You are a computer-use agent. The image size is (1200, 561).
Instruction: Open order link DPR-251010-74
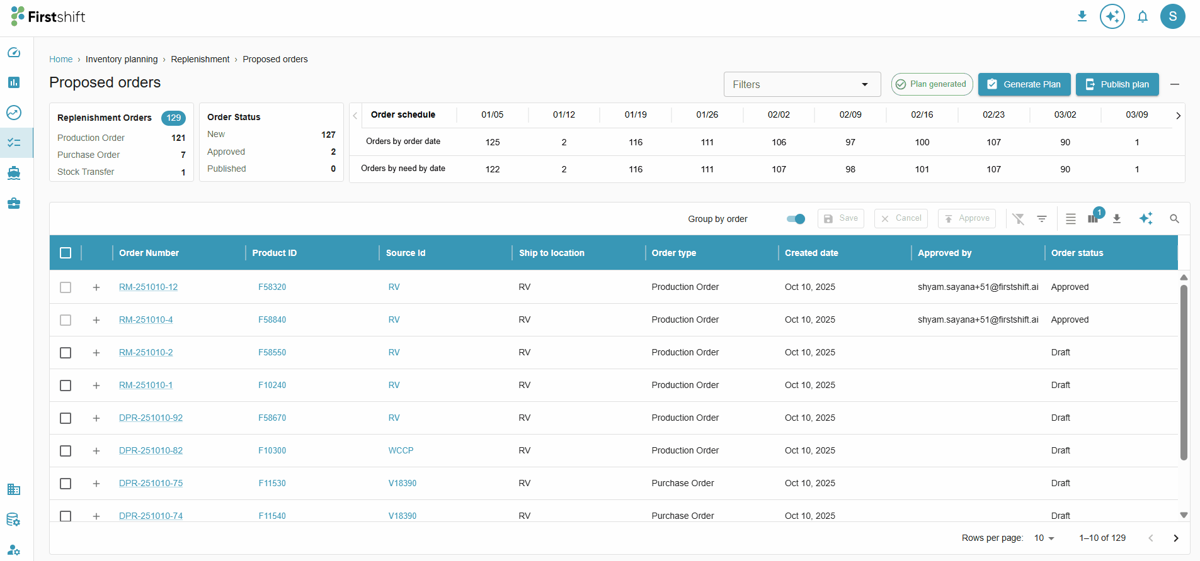[151, 516]
